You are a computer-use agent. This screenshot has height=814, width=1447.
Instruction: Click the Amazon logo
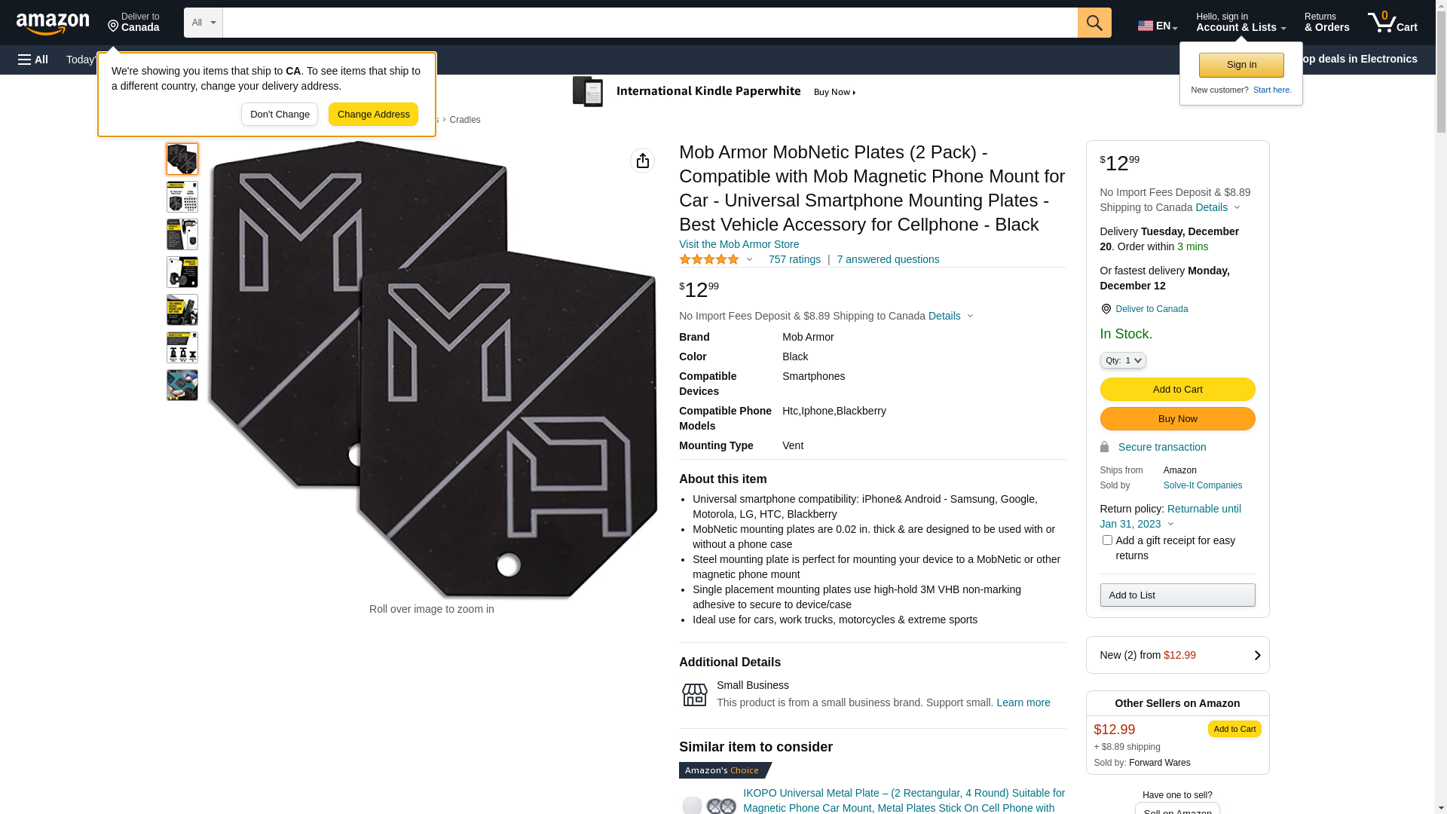(53, 23)
